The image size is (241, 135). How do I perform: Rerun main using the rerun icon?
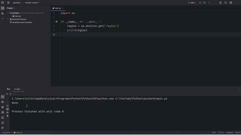point(7,94)
